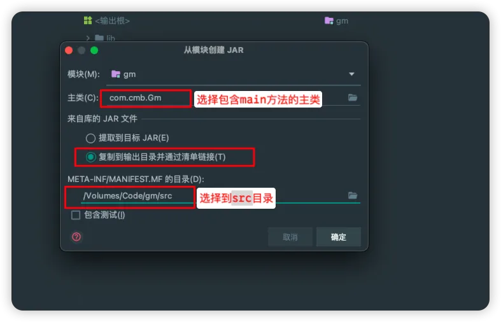This screenshot has width=501, height=322.
Task: Click the red question mark help icon
Action: pyautogui.click(x=76, y=237)
